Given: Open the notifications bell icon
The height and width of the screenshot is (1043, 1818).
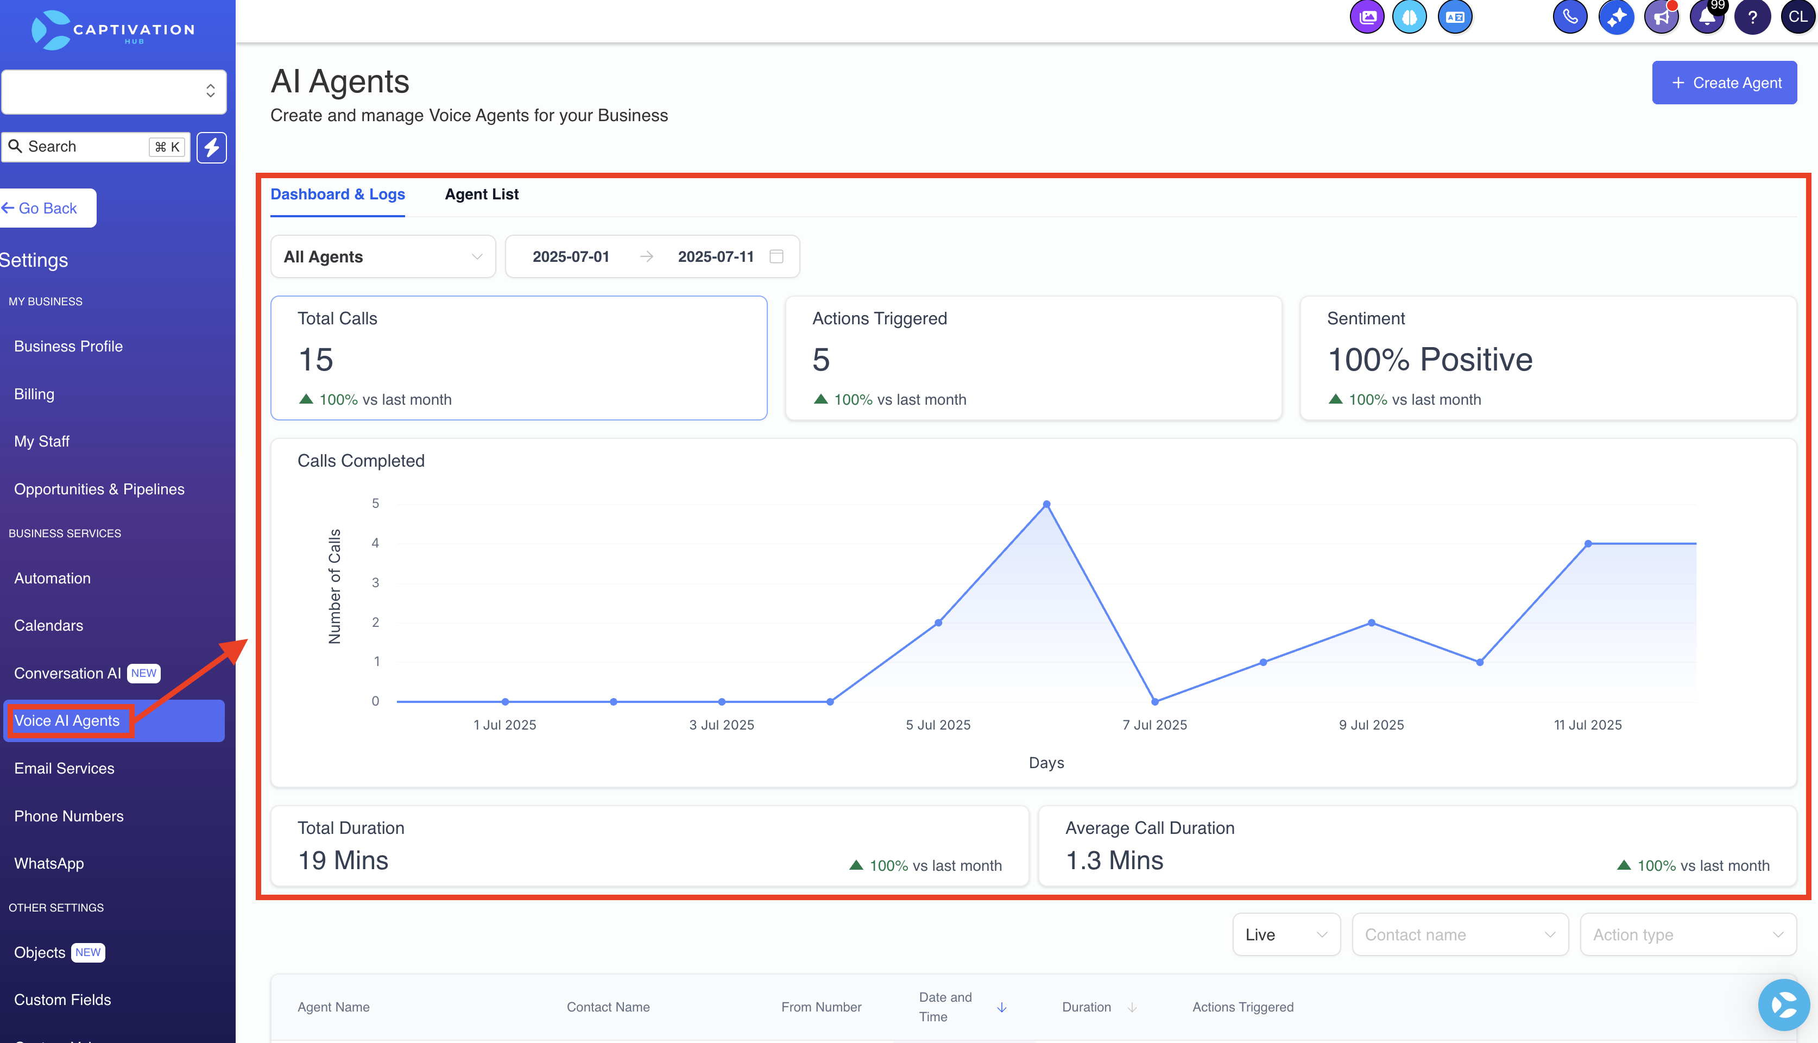Looking at the screenshot, I should click(x=1707, y=17).
